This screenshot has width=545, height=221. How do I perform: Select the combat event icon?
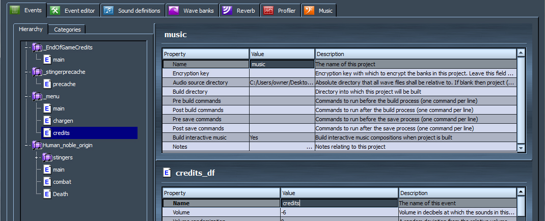[47, 182]
